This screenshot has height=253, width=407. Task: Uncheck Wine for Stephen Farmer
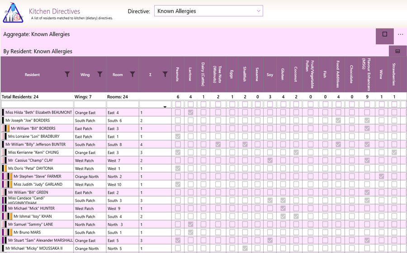pos(381,177)
